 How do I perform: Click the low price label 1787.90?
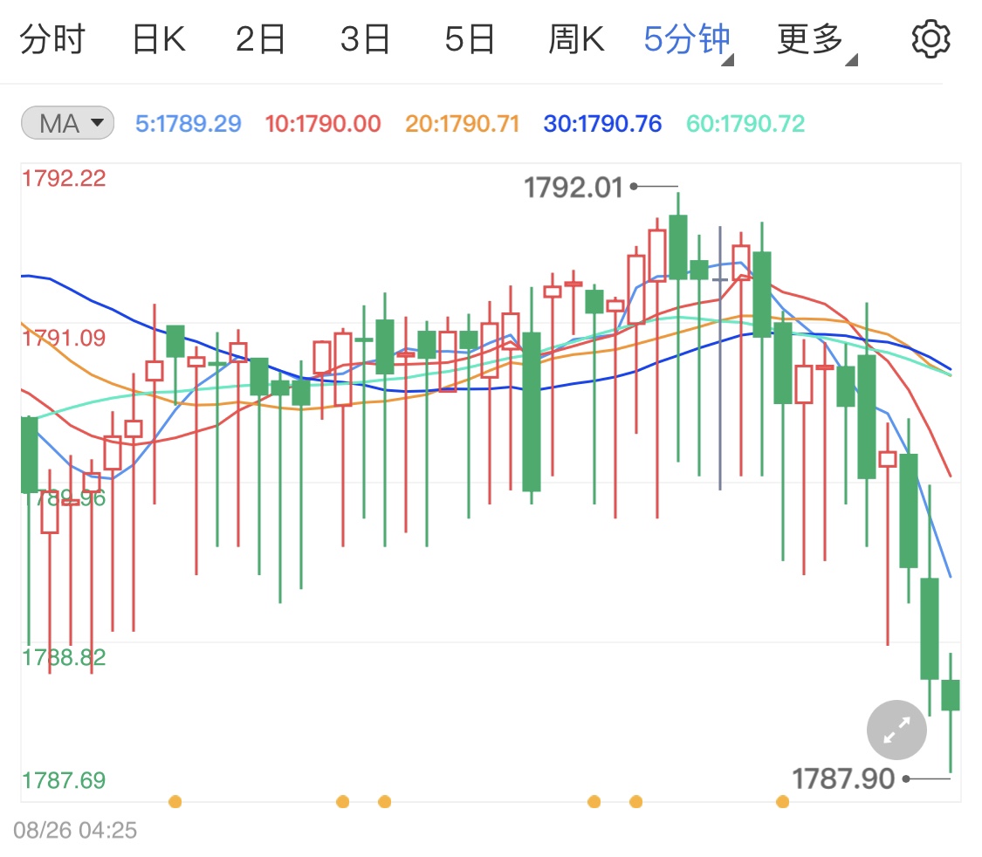[843, 778]
